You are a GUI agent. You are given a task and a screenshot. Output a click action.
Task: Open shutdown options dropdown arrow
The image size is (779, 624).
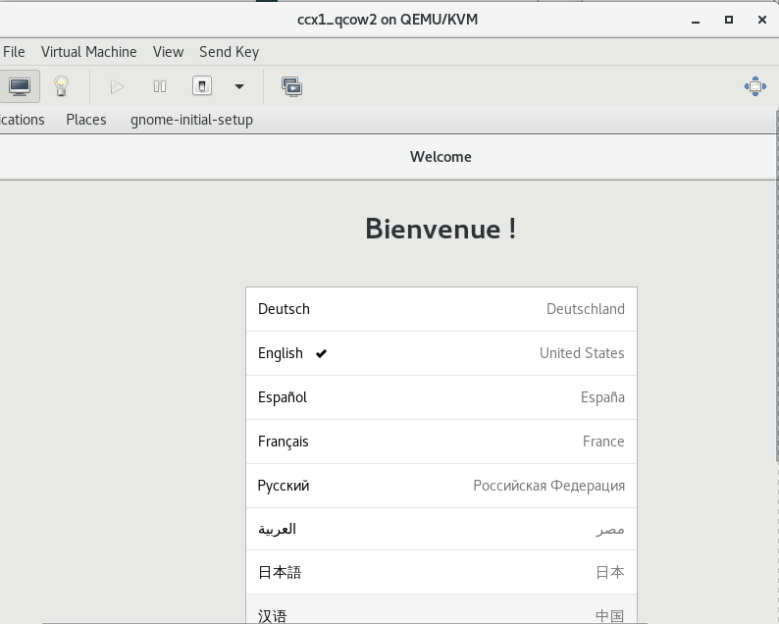coord(239,86)
